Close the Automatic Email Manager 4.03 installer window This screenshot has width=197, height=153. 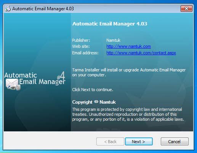tap(186, 8)
